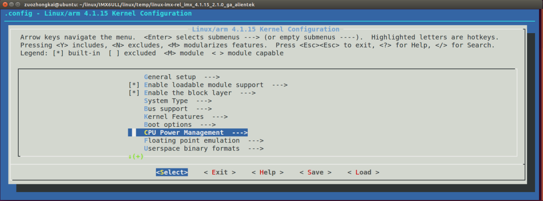The width and height of the screenshot is (543, 201).
Task: Load a configuration with the Load button
Action: (x=363, y=172)
